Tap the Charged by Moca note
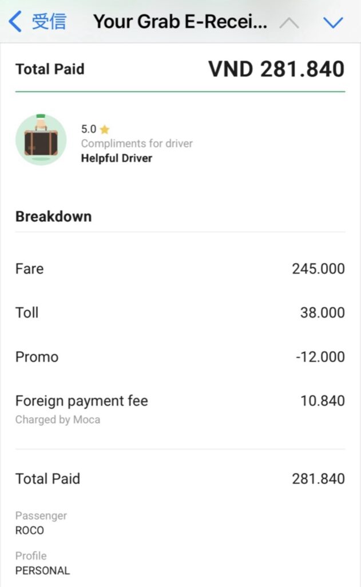Viewport: 361px width, 587px height. (57, 420)
